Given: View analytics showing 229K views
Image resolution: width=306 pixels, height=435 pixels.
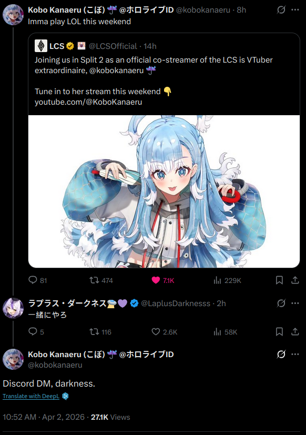Looking at the screenshot, I should (x=227, y=280).
